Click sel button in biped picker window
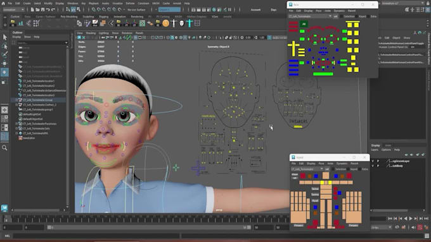The image size is (431, 242). [x=327, y=169]
